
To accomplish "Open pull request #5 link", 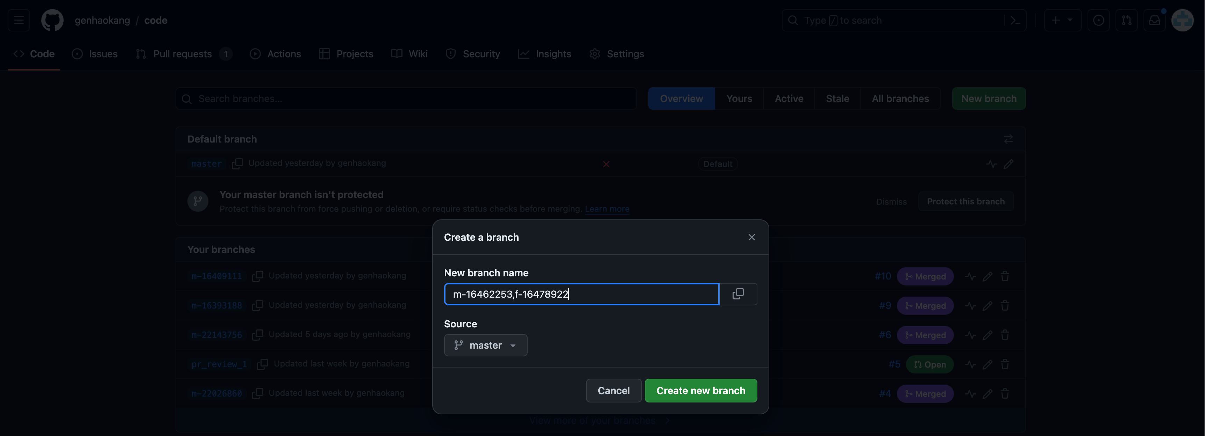I will click(x=894, y=364).
